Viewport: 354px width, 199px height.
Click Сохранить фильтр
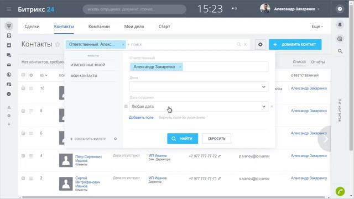(88, 139)
